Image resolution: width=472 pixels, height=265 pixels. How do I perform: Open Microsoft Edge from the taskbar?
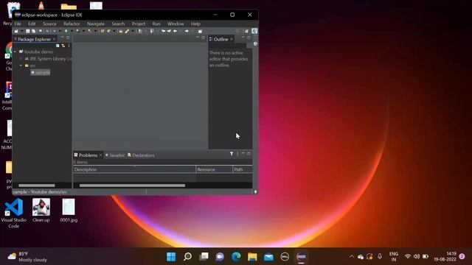236,257
